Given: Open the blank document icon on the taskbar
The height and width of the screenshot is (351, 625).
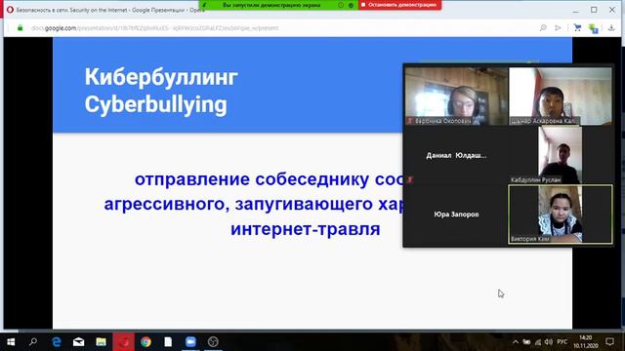Looking at the screenshot, I should (168, 342).
